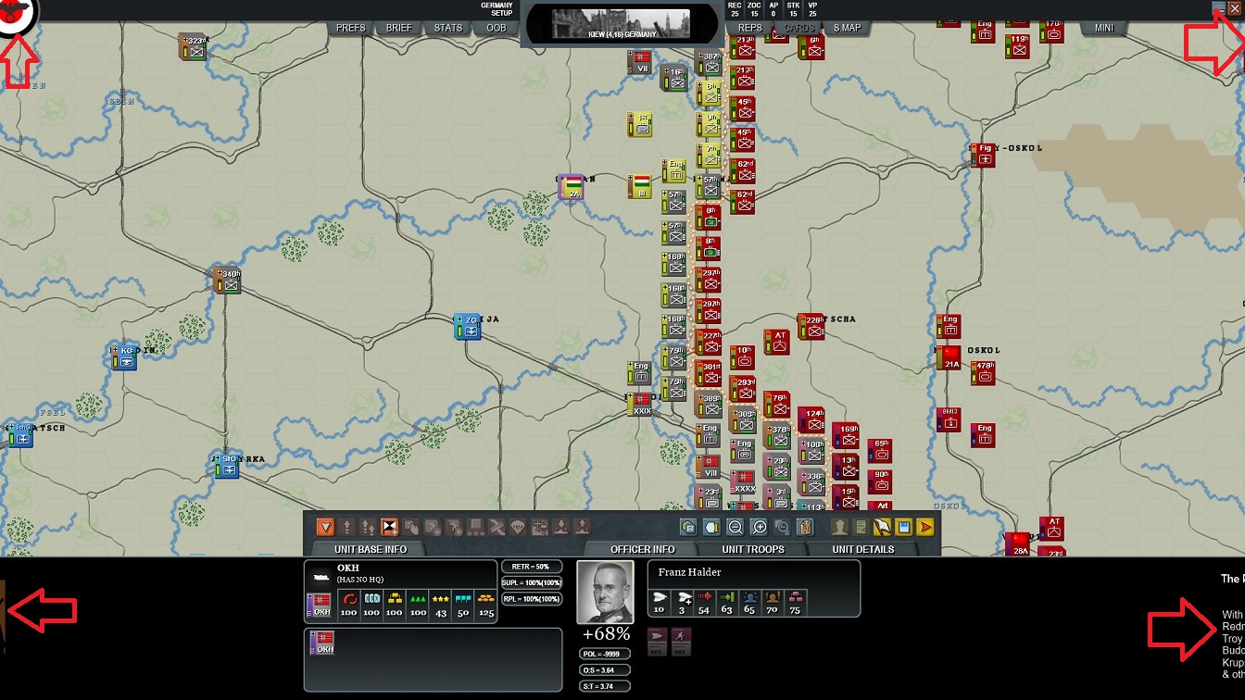The width and height of the screenshot is (1245, 700).
Task: Select the Soviet Fig air unit
Action: 984,154
